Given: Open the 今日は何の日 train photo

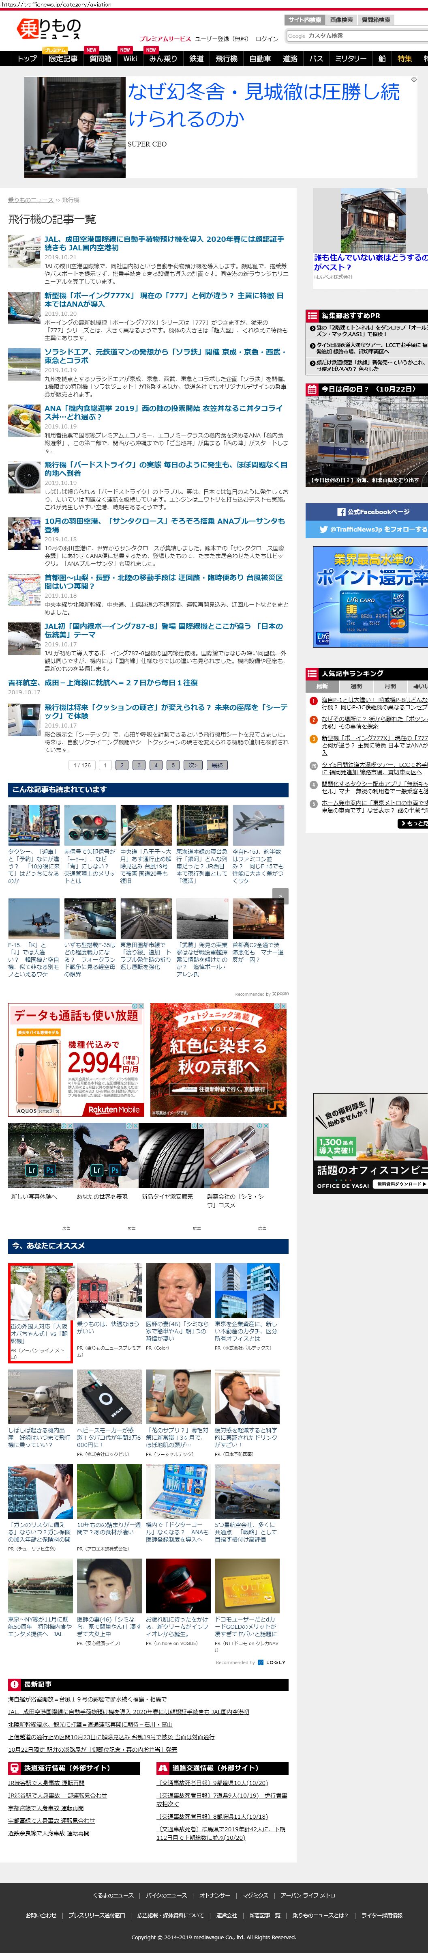Looking at the screenshot, I should [x=367, y=441].
